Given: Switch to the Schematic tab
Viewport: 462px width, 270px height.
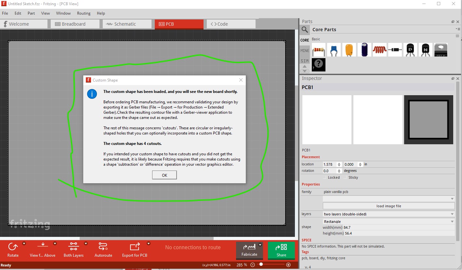Looking at the screenshot, I should point(127,24).
